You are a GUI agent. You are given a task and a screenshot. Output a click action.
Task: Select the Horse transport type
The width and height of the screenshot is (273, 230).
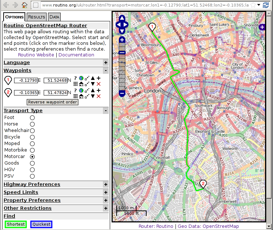click(32, 124)
